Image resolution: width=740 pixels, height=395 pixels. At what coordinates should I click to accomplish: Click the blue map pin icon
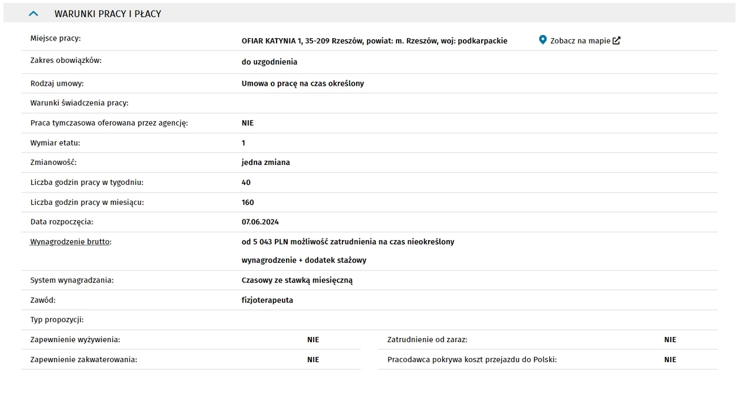click(x=543, y=40)
